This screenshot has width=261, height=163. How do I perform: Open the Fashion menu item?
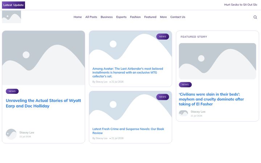tap(135, 17)
